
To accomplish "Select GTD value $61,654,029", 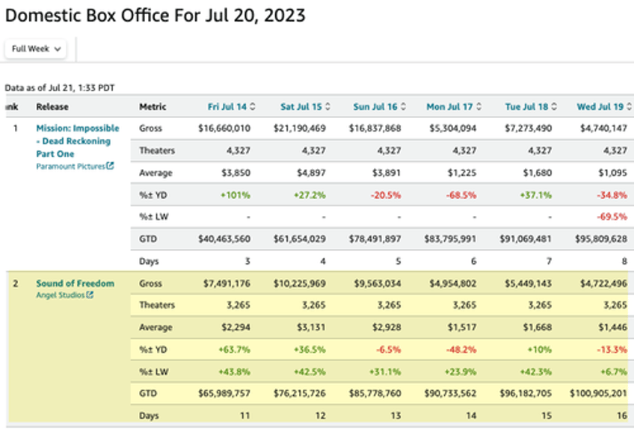I will point(299,239).
